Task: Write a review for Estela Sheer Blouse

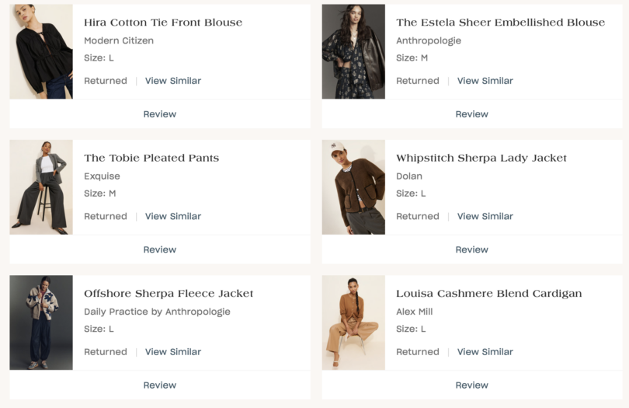Action: tap(471, 114)
